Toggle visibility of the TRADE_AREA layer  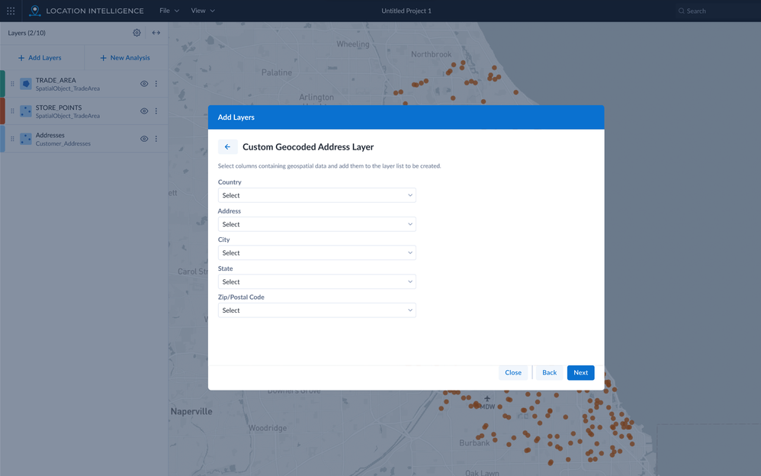pyautogui.click(x=143, y=84)
